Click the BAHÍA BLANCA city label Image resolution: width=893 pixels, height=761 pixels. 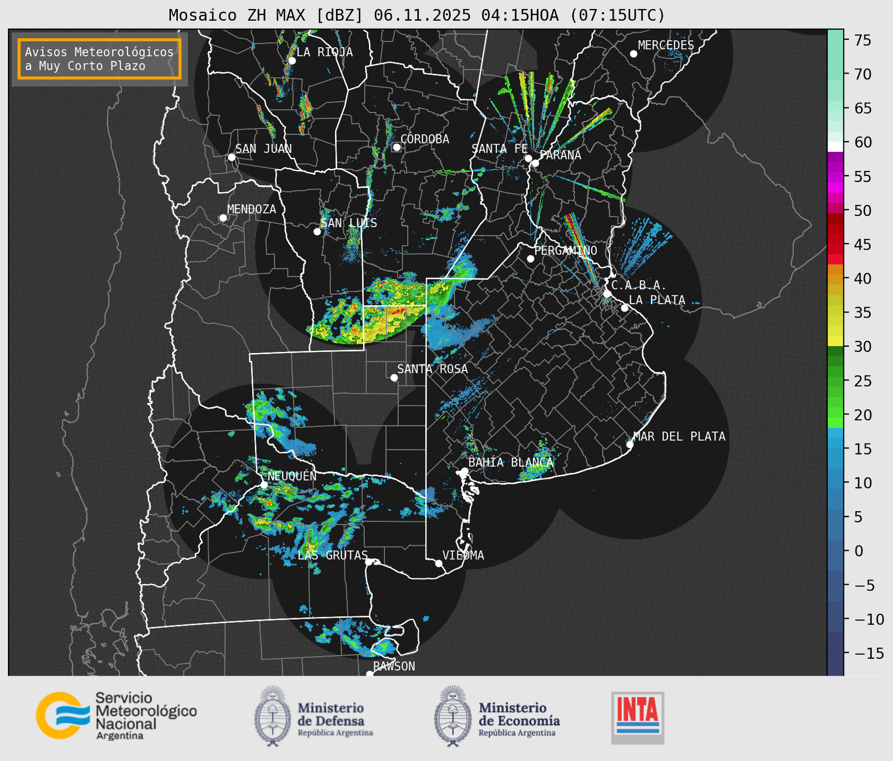511,463
